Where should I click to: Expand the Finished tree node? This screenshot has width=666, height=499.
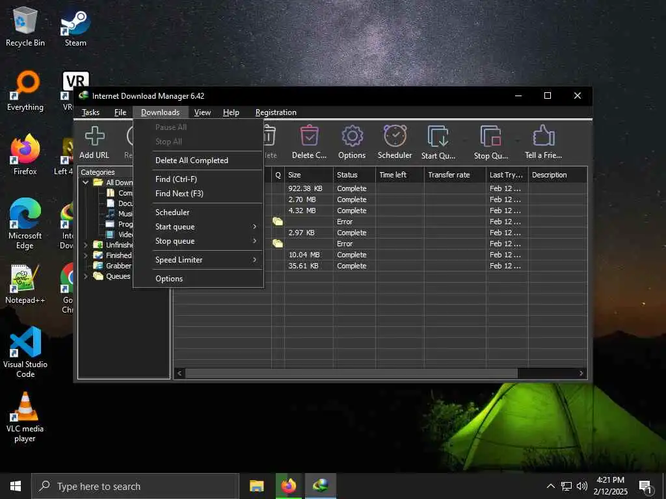[x=86, y=255]
